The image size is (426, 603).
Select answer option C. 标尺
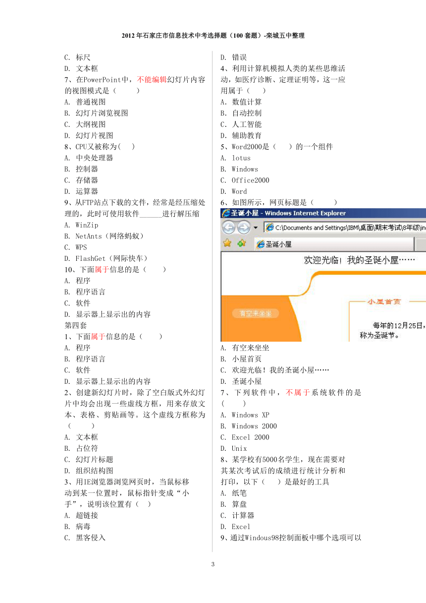point(77,58)
